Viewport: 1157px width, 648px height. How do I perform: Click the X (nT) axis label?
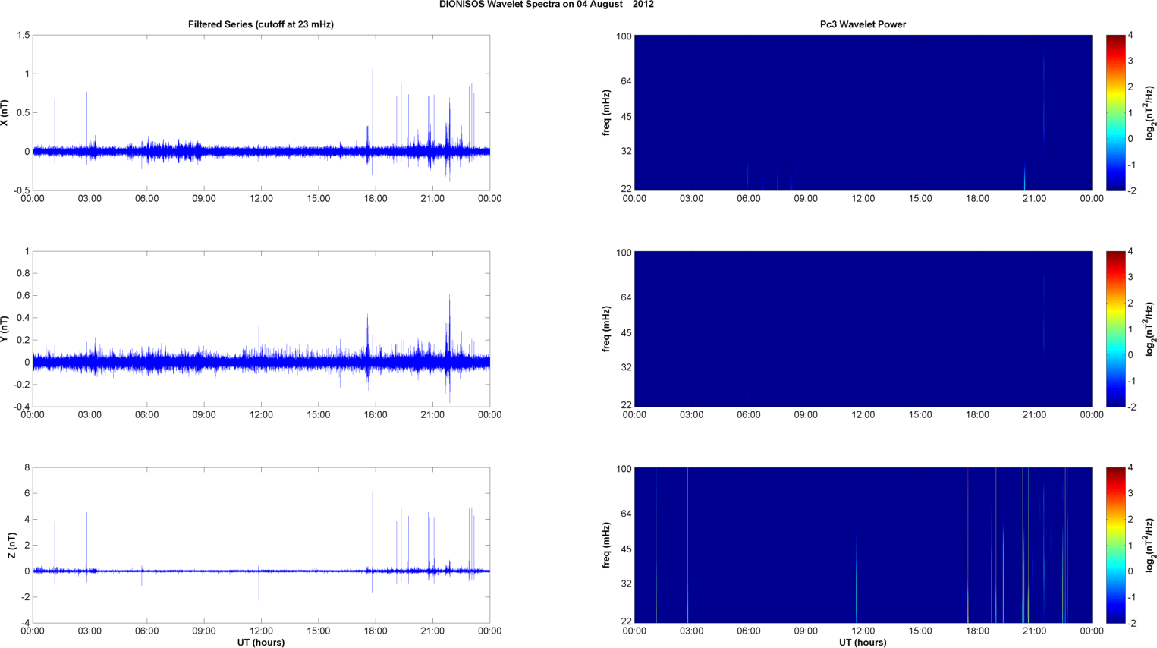pyautogui.click(x=5, y=112)
